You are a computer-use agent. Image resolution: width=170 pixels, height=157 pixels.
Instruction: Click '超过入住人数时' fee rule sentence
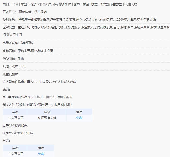point(38,105)
